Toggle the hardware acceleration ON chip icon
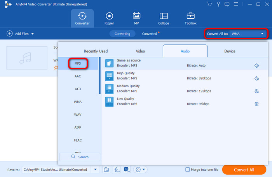272x177 pixels. (x=127, y=170)
